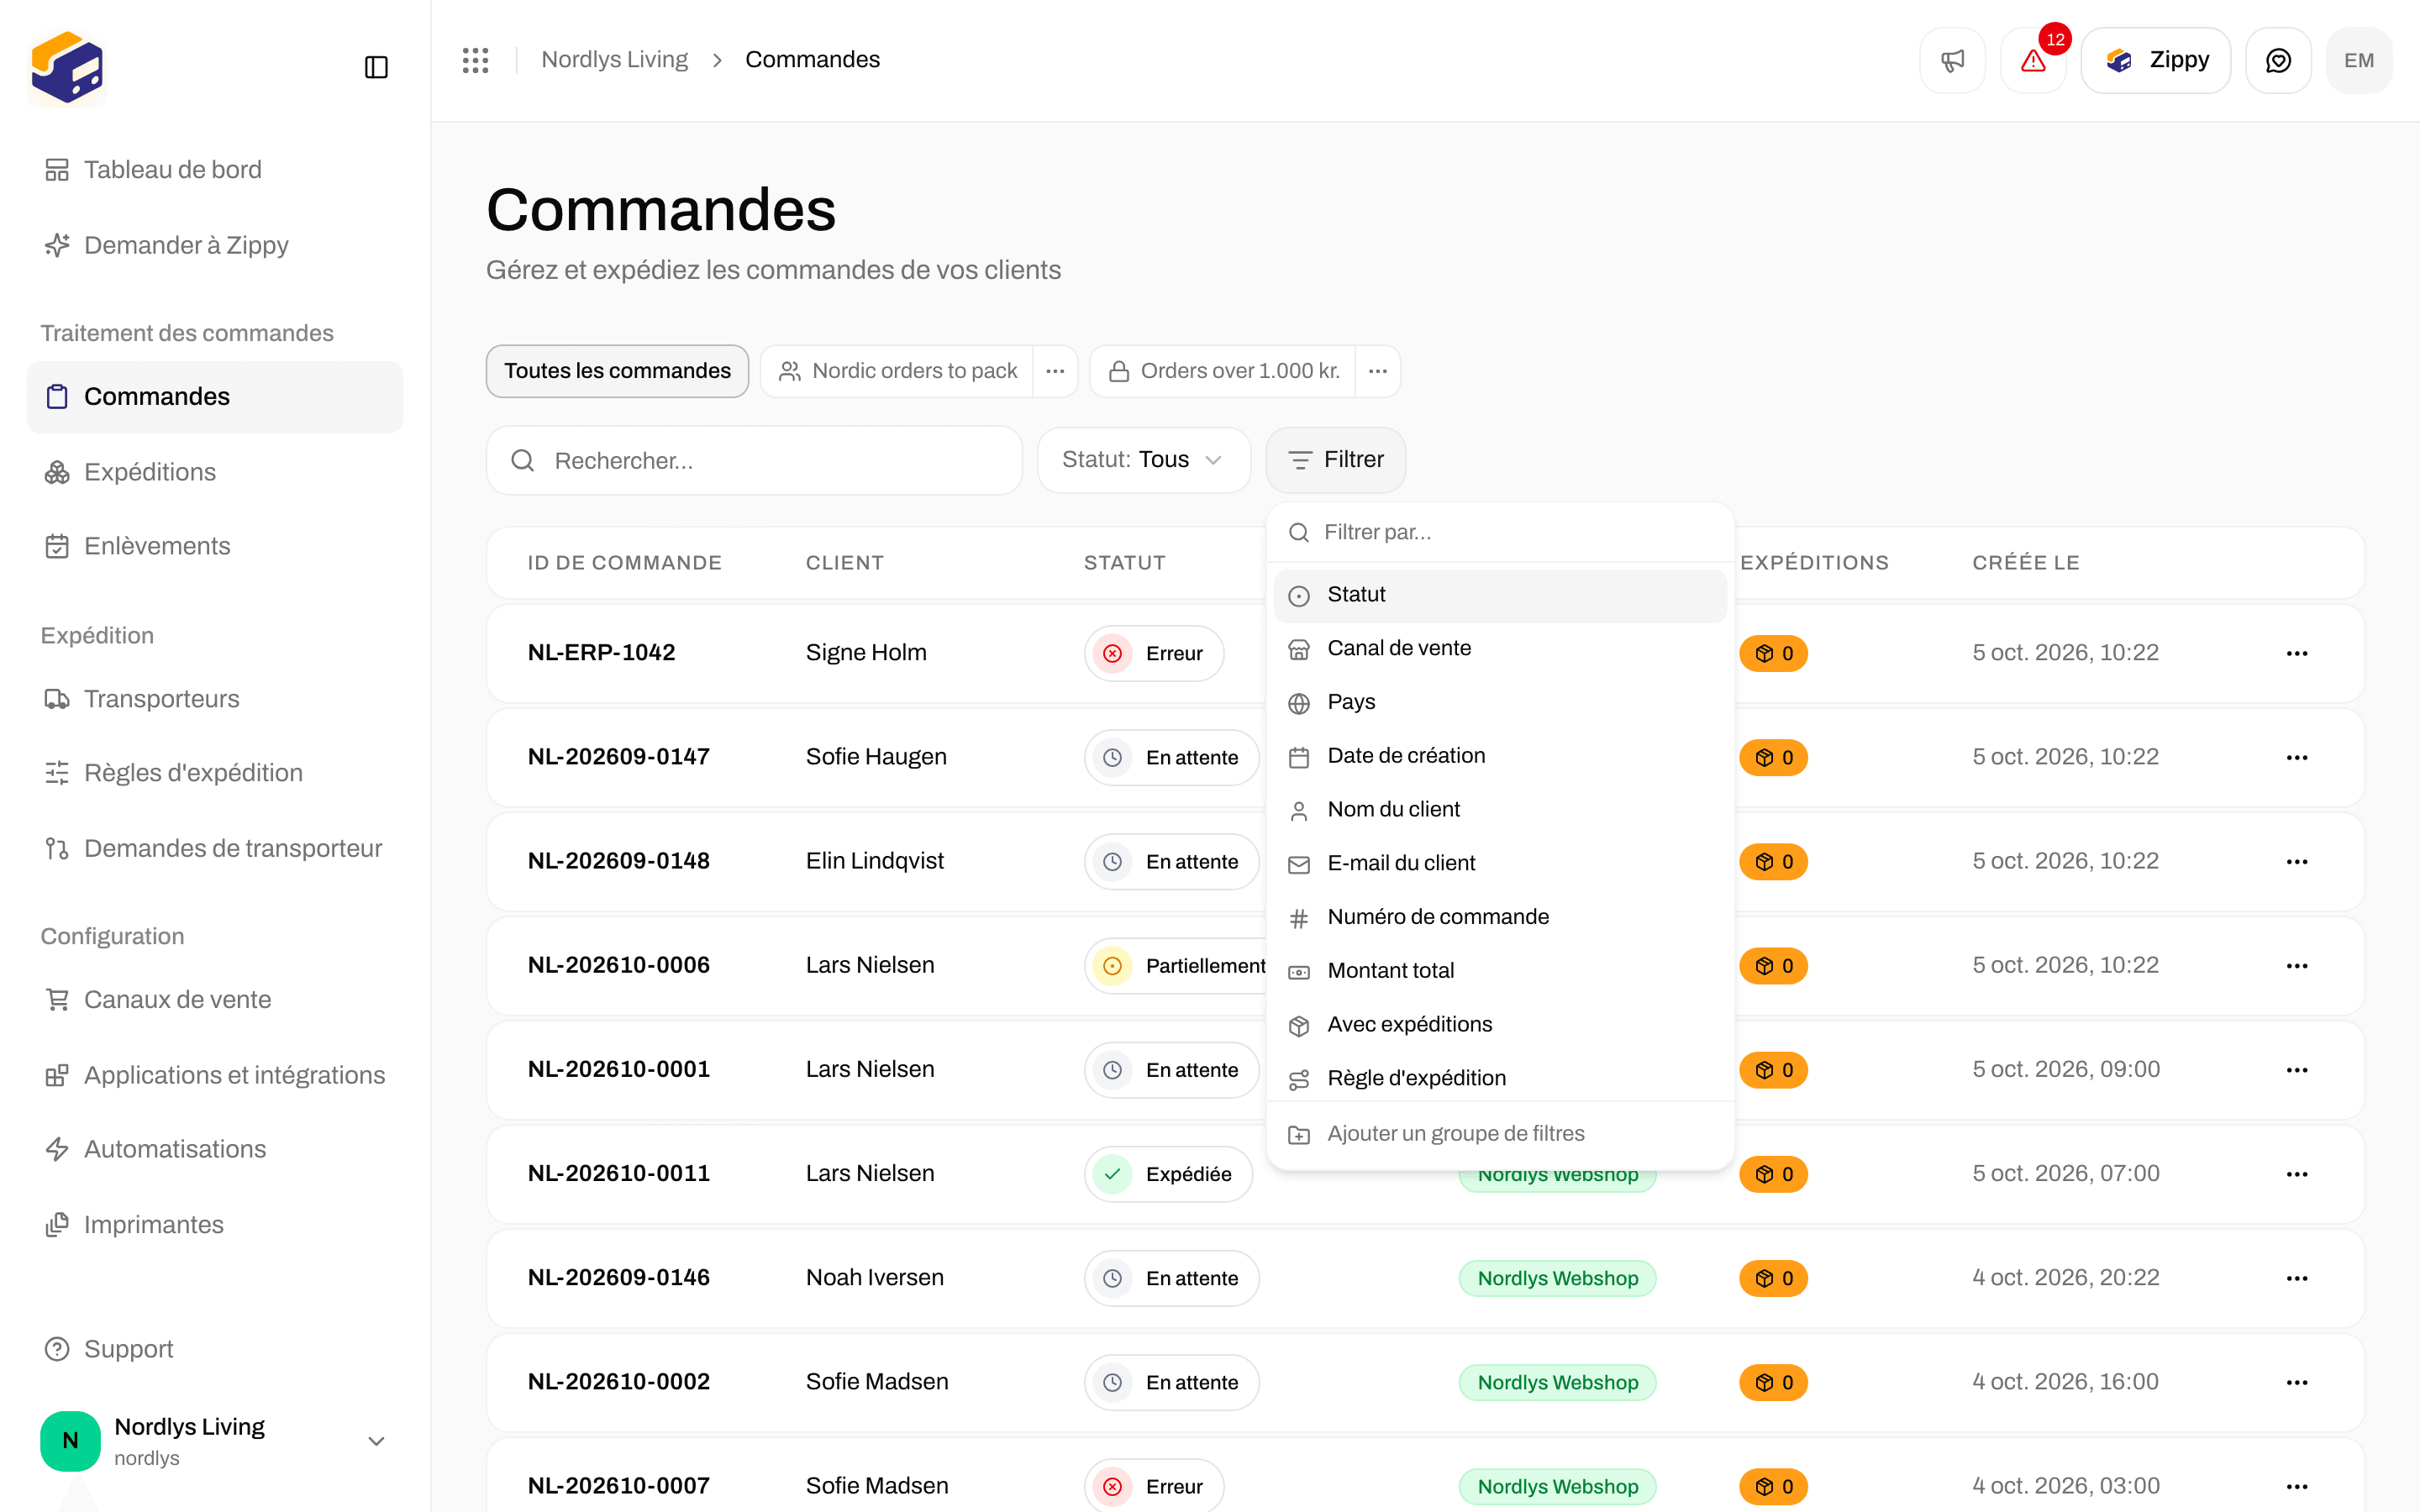Toggle the Filtrer dropdown button
Screen dimensions: 2420x1512
1335,460
